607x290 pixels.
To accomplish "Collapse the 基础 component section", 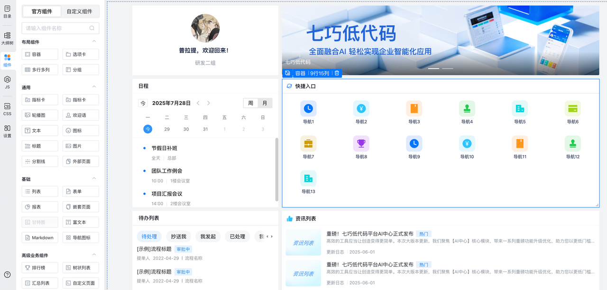I will click(x=94, y=179).
